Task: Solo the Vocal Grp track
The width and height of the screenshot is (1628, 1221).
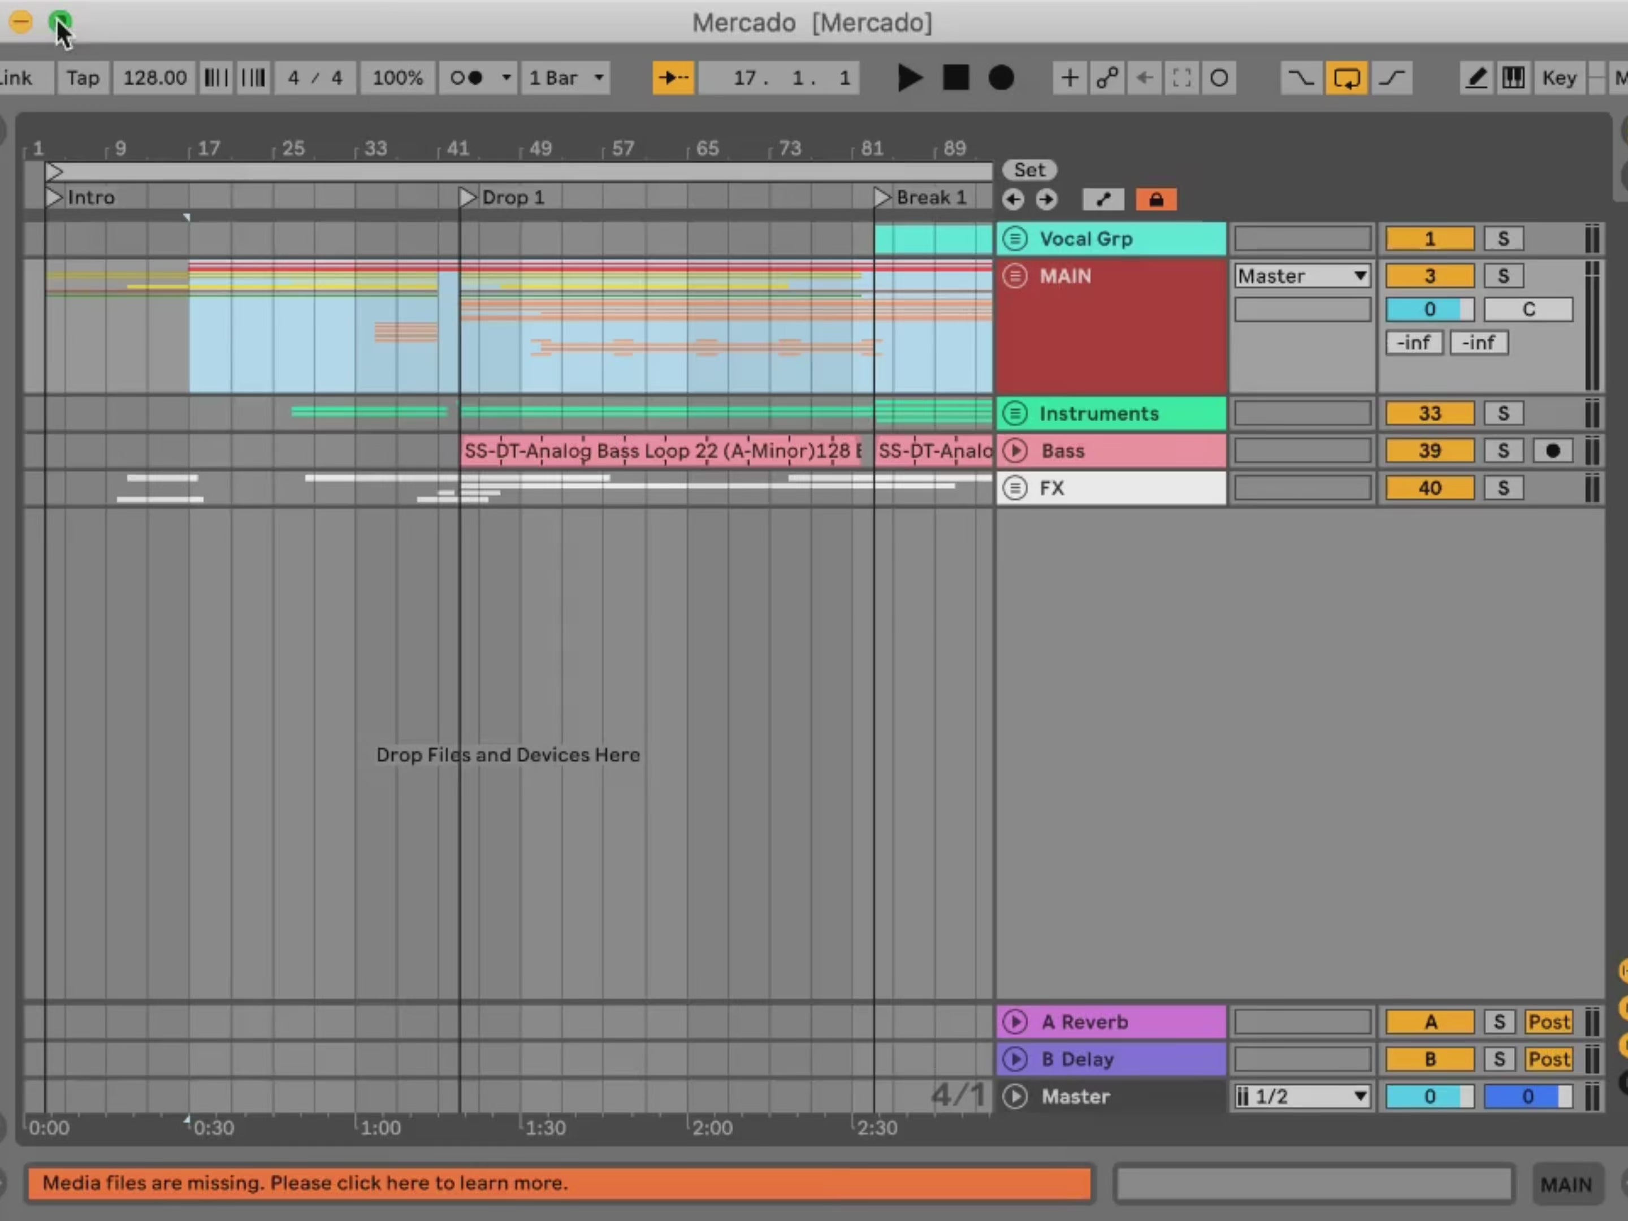Action: pos(1503,239)
